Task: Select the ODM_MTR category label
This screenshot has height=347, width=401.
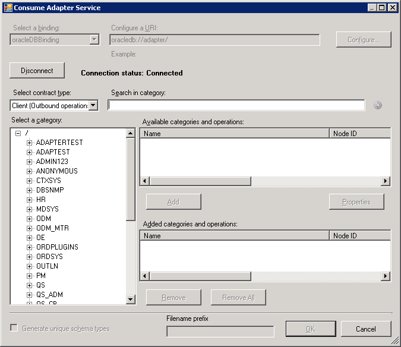Action: click(52, 228)
